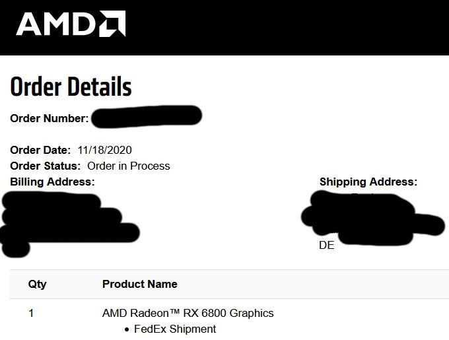Click the Order Number label
449x340 pixels.
(49, 119)
